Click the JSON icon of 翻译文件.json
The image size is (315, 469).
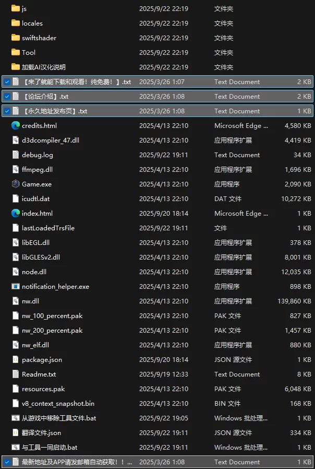[16, 433]
